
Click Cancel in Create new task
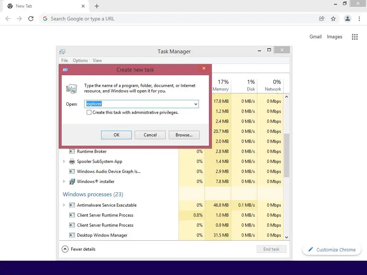(x=150, y=135)
